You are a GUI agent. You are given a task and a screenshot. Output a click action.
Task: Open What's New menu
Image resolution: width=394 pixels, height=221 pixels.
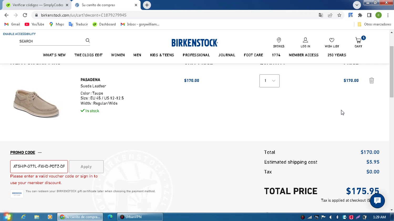tap(54, 55)
